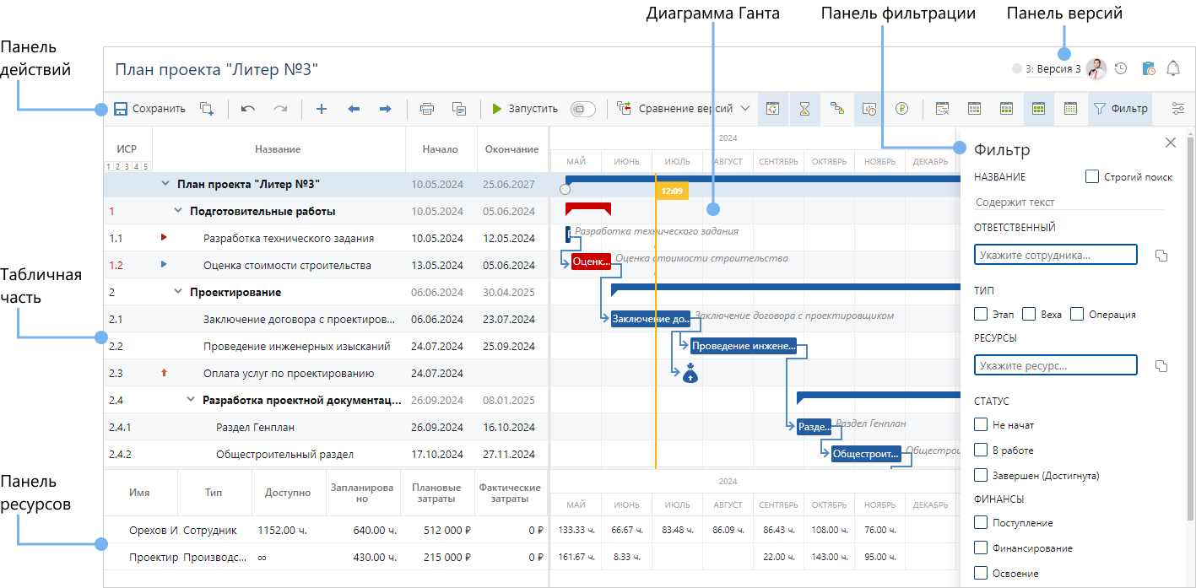Click the plus icon to add a task
The height and width of the screenshot is (588, 1196).
pos(322,109)
